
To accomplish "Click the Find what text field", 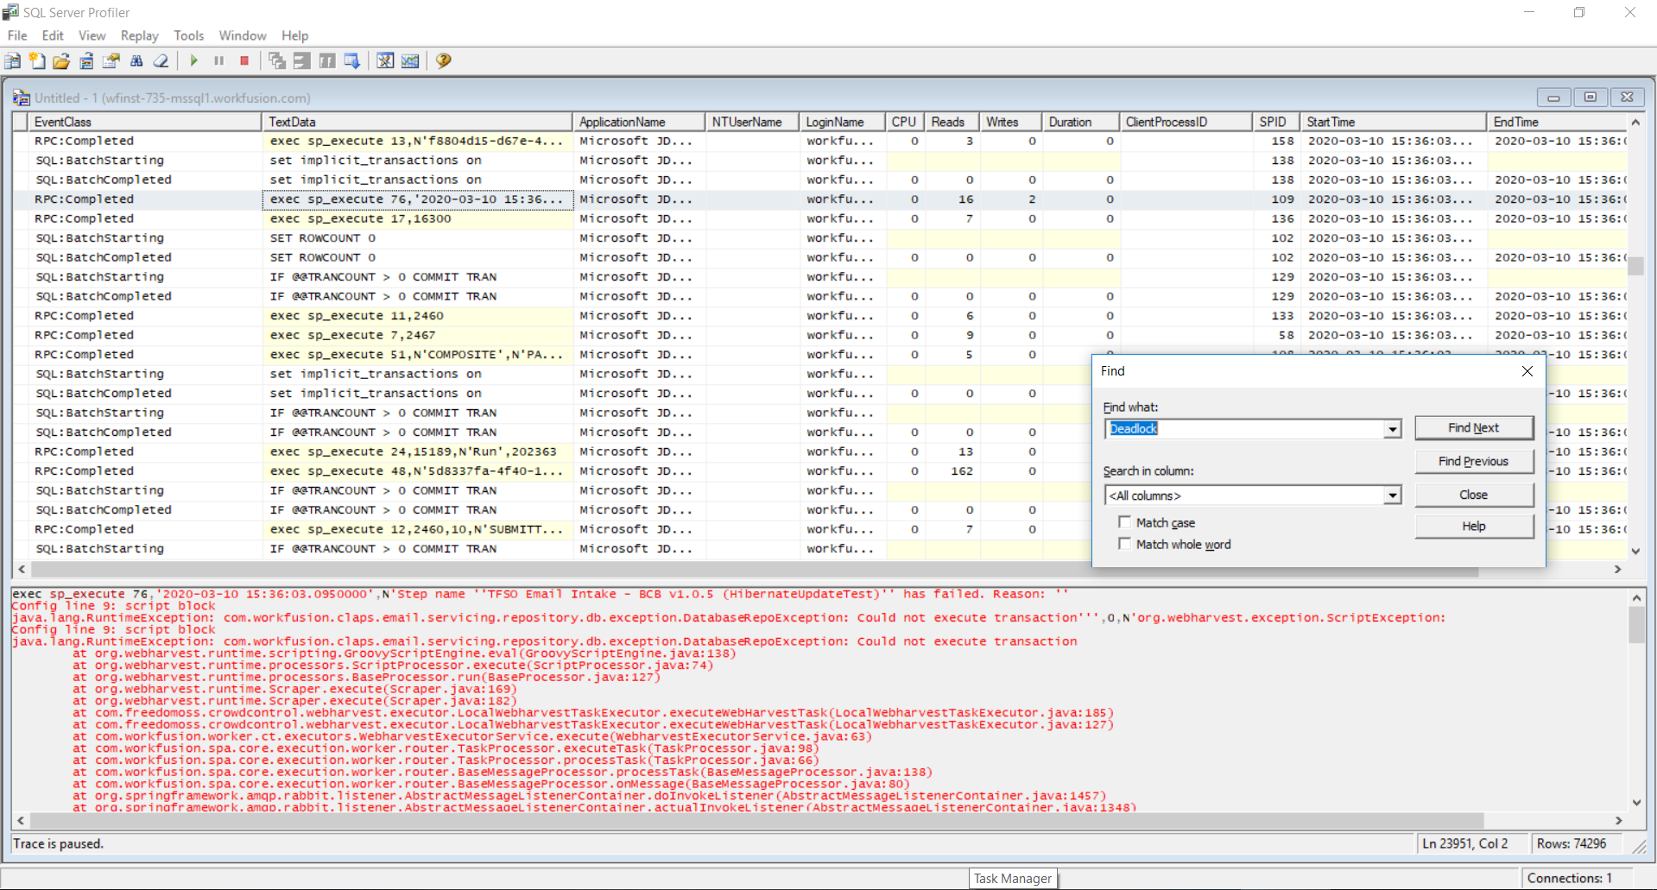I will pos(1244,429).
